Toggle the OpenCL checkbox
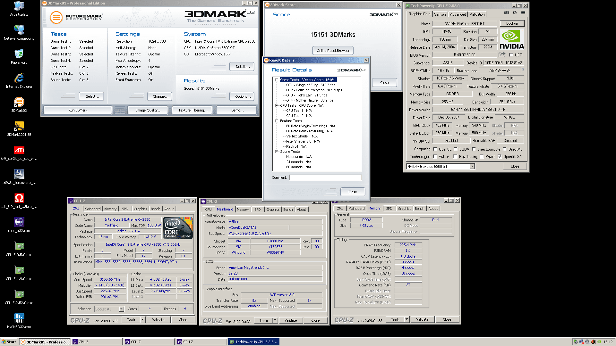This screenshot has height=346, width=616. coord(435,149)
